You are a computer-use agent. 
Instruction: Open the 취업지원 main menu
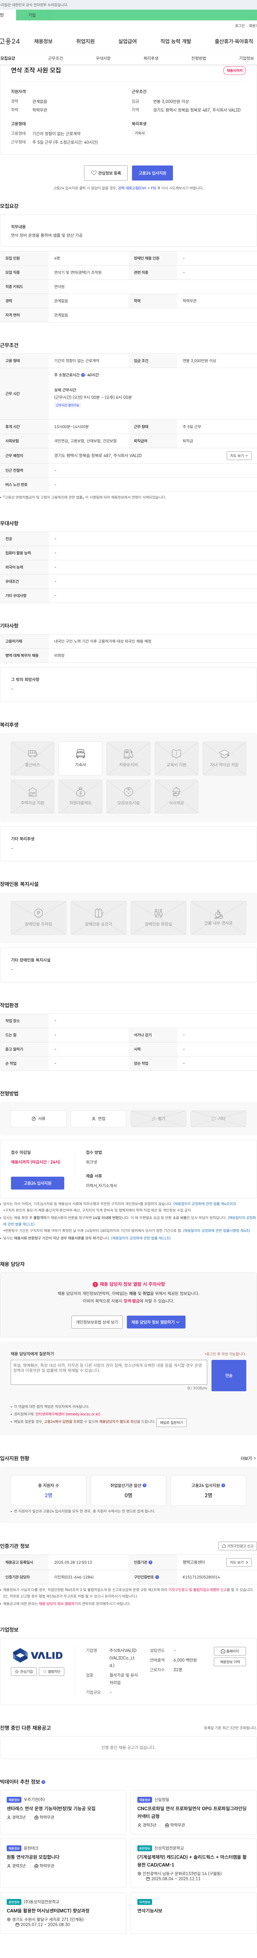pos(86,41)
